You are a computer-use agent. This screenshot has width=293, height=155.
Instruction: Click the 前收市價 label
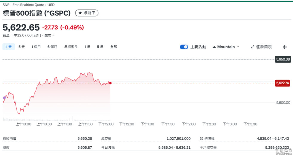pos(9,139)
